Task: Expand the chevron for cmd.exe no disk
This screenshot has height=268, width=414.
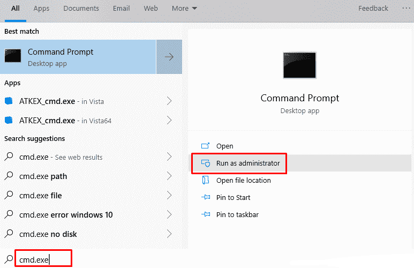Action: click(169, 234)
